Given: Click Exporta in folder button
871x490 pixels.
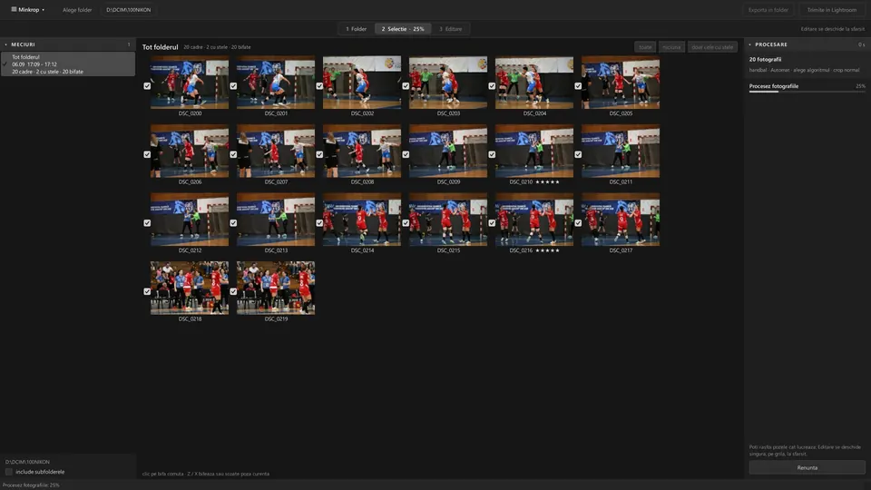Looking at the screenshot, I should [x=768, y=10].
